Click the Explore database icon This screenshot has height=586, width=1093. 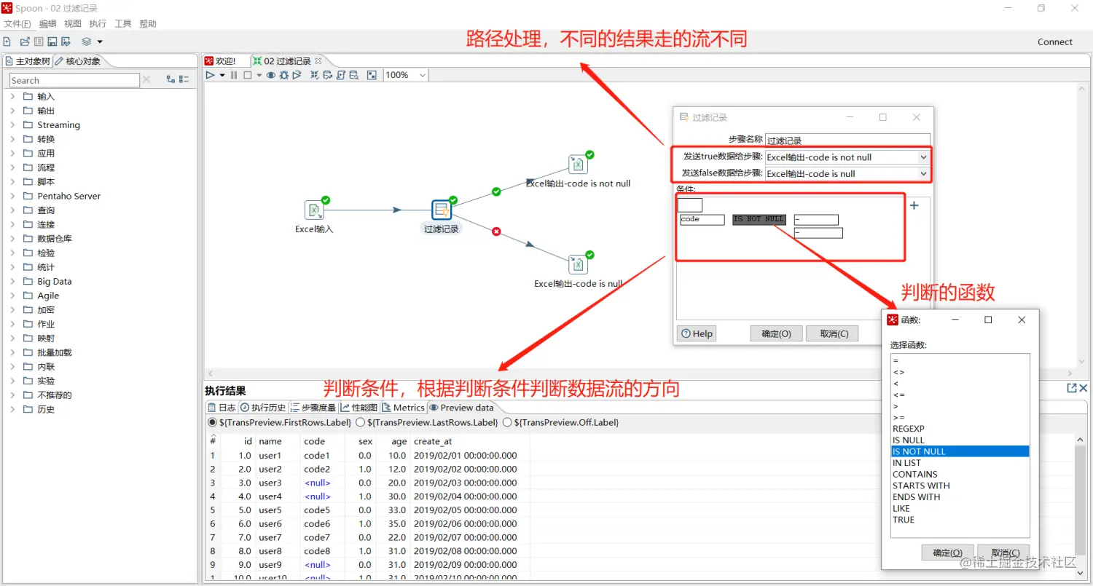354,75
